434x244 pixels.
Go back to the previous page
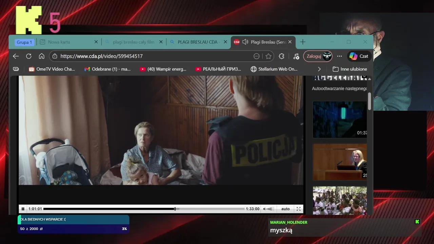[x=16, y=56]
